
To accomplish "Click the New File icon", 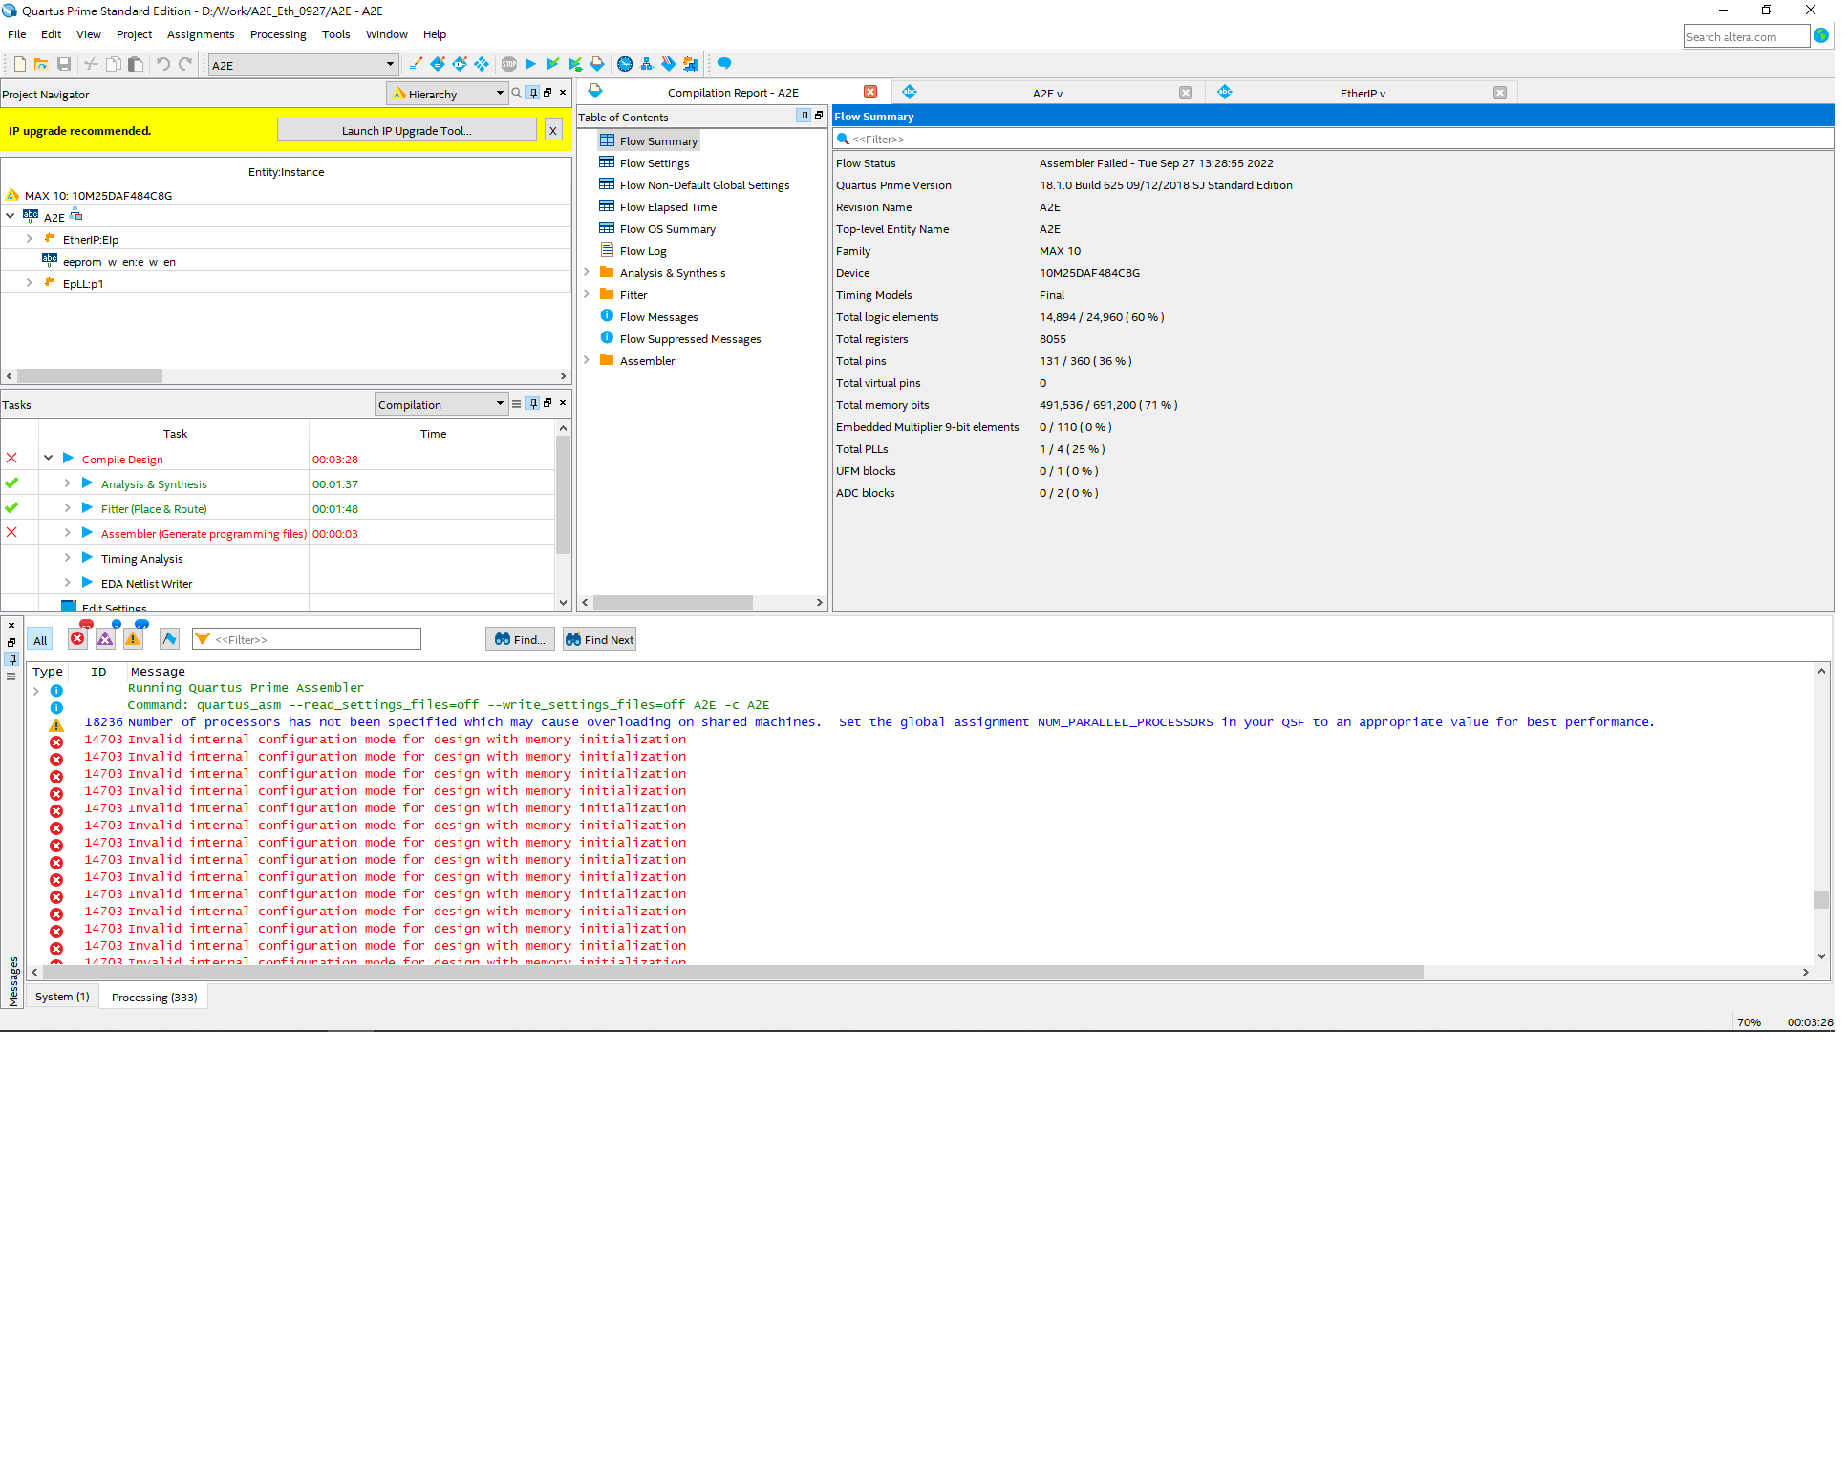I will [x=19, y=64].
